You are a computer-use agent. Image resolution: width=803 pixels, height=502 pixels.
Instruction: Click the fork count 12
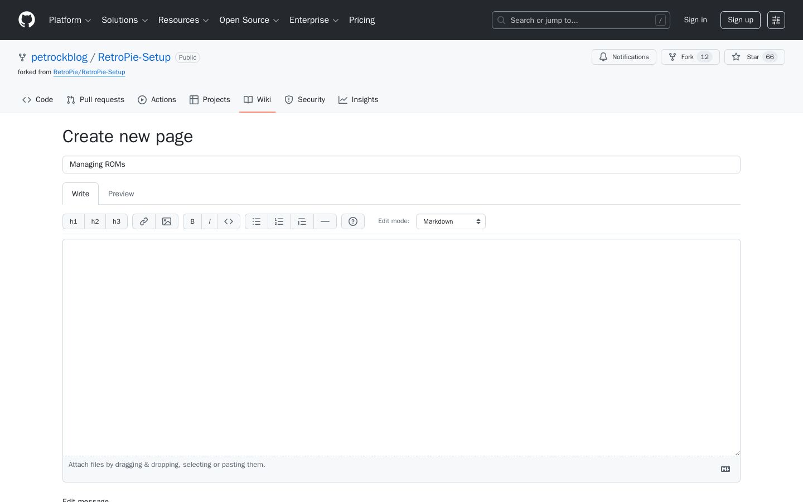tap(705, 57)
